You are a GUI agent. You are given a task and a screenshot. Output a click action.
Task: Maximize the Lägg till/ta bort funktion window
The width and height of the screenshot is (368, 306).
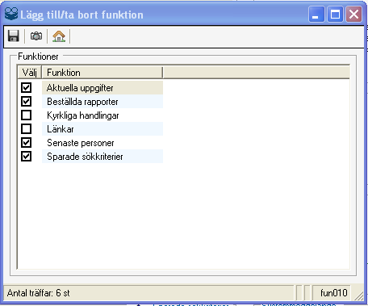(335, 15)
